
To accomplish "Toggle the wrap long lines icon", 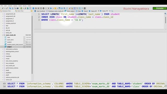I will [x=77, y=8].
